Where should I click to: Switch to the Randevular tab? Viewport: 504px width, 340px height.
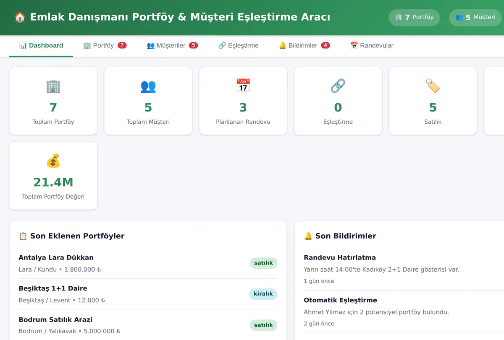tap(372, 46)
